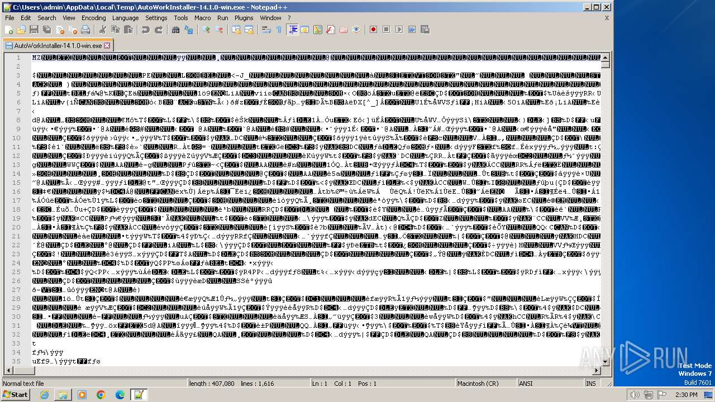The height and width of the screenshot is (402, 715).
Task: Click the Zoom In toolbar icon
Action: click(207, 30)
